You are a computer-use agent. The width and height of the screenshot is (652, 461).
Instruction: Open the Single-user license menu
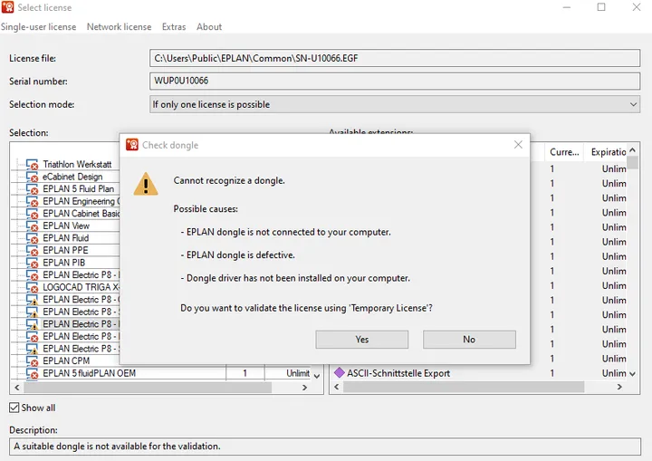[x=39, y=27]
